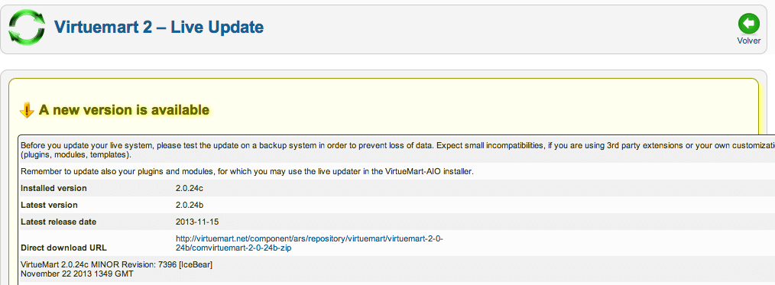Click the installed version value 2.0.24c
This screenshot has width=775, height=285.
coord(190,188)
